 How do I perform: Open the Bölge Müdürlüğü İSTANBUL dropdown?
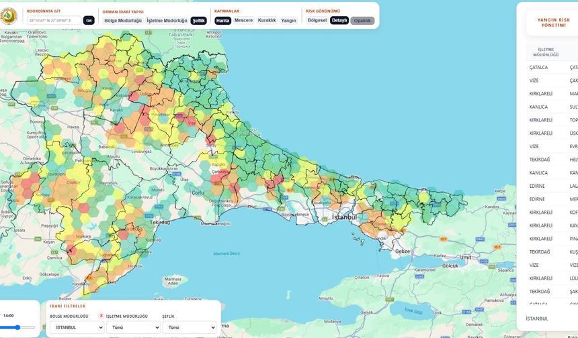[77, 327]
